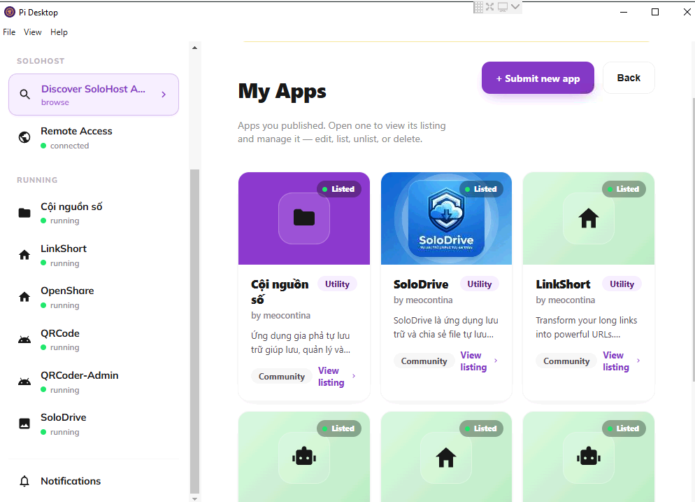Click the grid icon in the top overlay toolbar

tap(478, 7)
